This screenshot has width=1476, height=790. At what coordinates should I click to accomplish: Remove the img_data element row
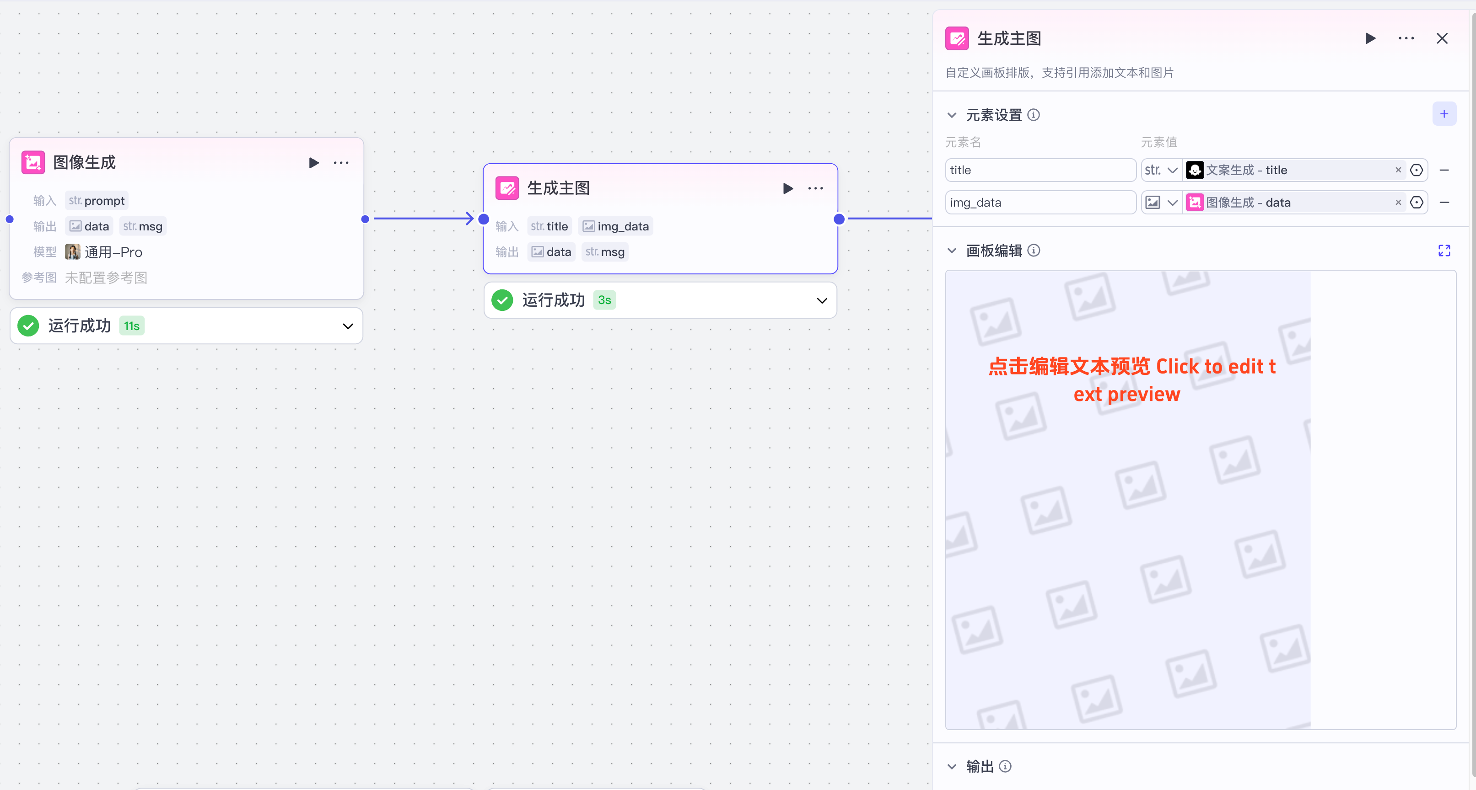1444,202
